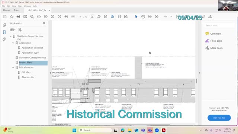238x134 pixels.
Task: Collapse the Application bookmark group
Action: [13, 43]
